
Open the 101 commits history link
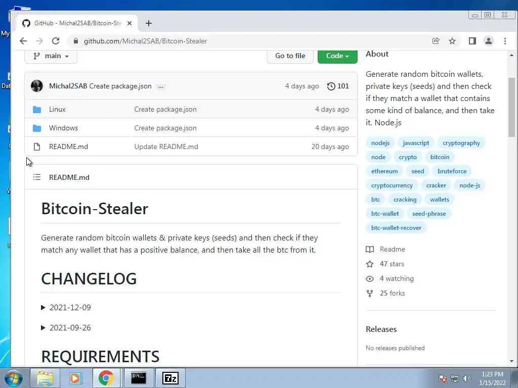pyautogui.click(x=338, y=86)
